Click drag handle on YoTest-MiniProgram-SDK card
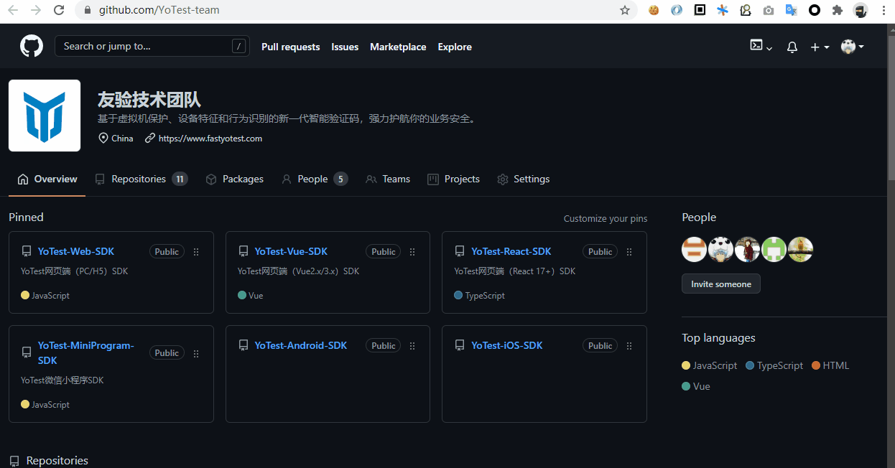 (196, 353)
